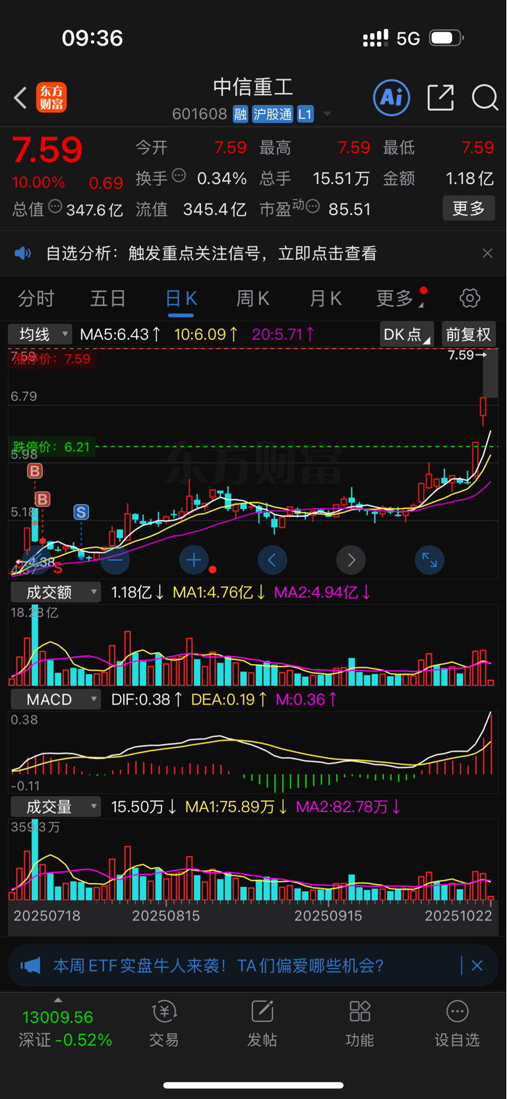Close the ETF banner

coord(477,966)
